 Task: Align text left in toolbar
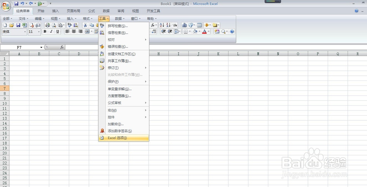(68, 31)
